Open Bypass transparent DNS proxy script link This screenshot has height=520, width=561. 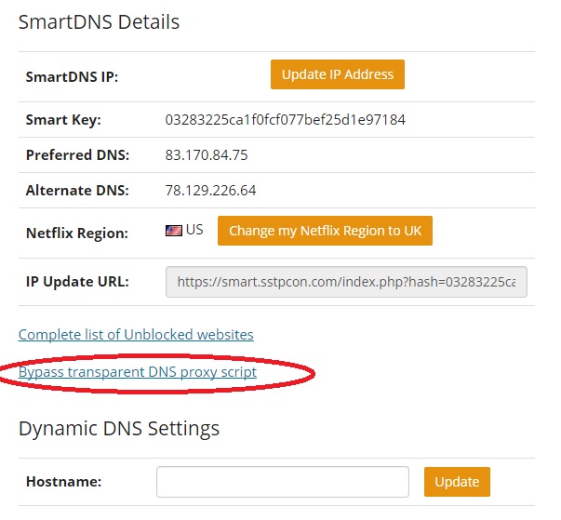[x=138, y=372]
